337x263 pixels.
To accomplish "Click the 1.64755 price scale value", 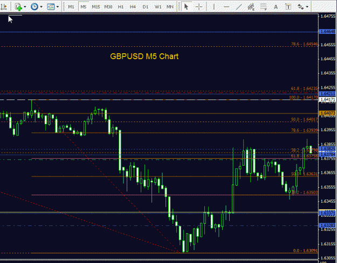I will [328, 16].
